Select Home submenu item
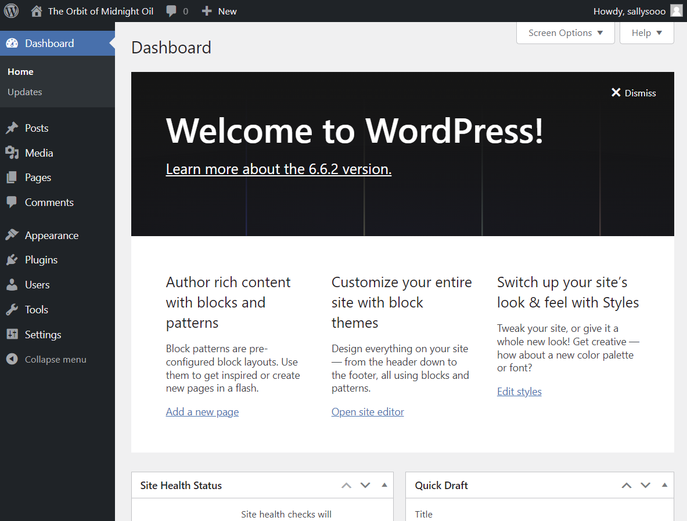 (20, 72)
